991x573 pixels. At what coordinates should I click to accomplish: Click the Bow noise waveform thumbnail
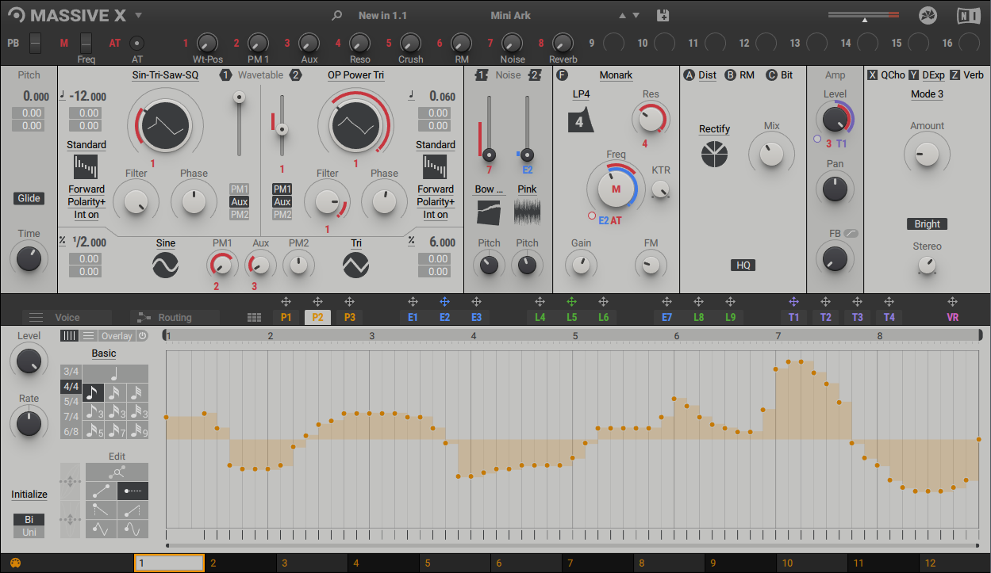point(489,212)
